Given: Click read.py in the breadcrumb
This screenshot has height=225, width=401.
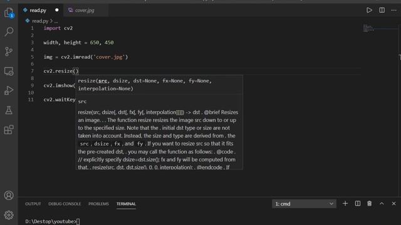Looking at the screenshot, I should [40, 21].
